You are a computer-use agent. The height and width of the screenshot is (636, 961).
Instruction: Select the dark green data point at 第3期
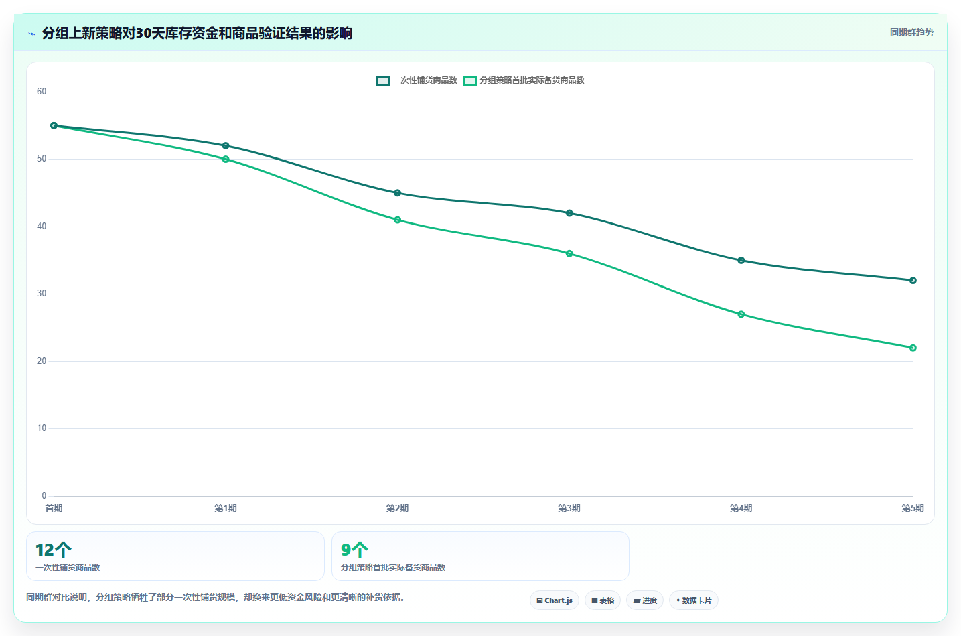pyautogui.click(x=569, y=213)
